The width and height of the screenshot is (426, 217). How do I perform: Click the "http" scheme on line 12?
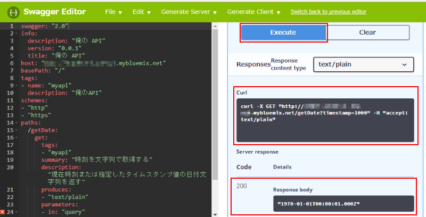pos(38,108)
